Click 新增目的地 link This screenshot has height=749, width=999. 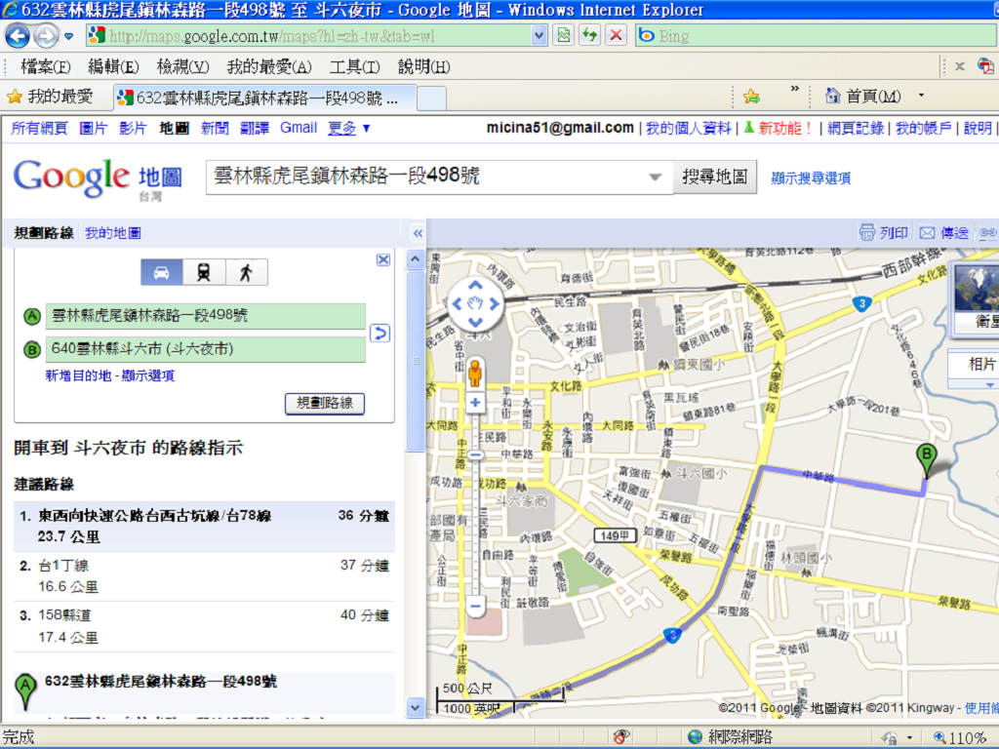(x=77, y=375)
